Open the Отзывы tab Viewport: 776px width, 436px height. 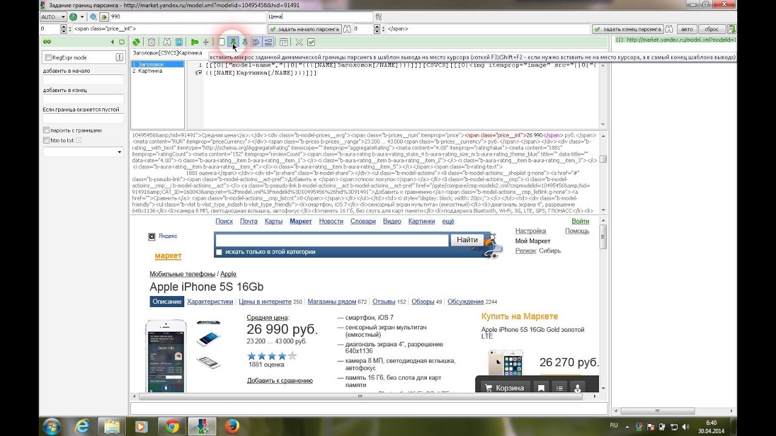384,302
